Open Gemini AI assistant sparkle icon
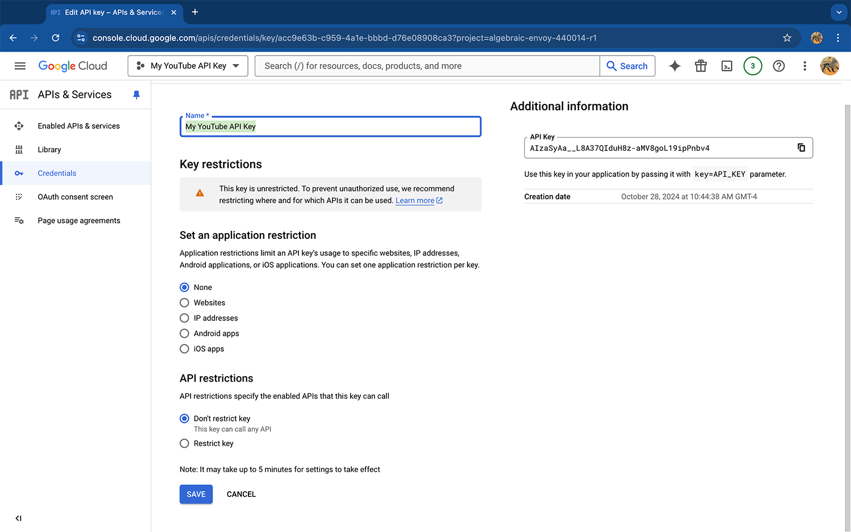851x532 pixels. coord(675,66)
